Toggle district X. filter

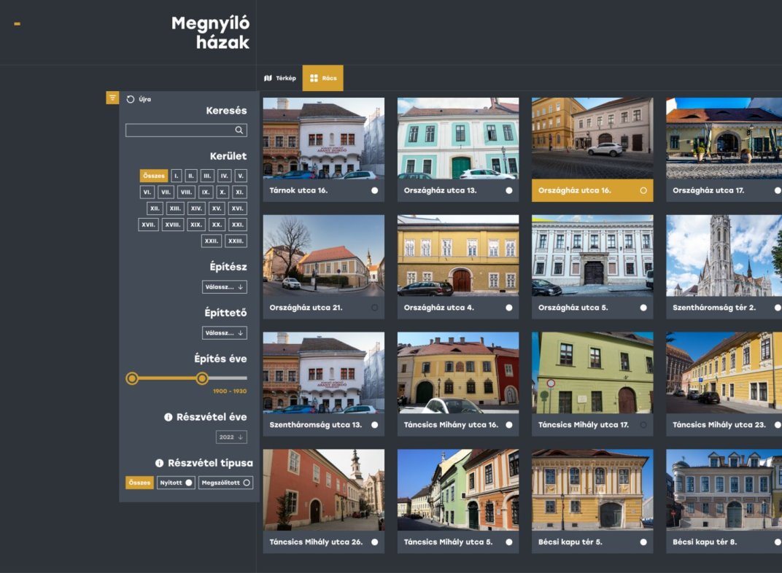(222, 192)
